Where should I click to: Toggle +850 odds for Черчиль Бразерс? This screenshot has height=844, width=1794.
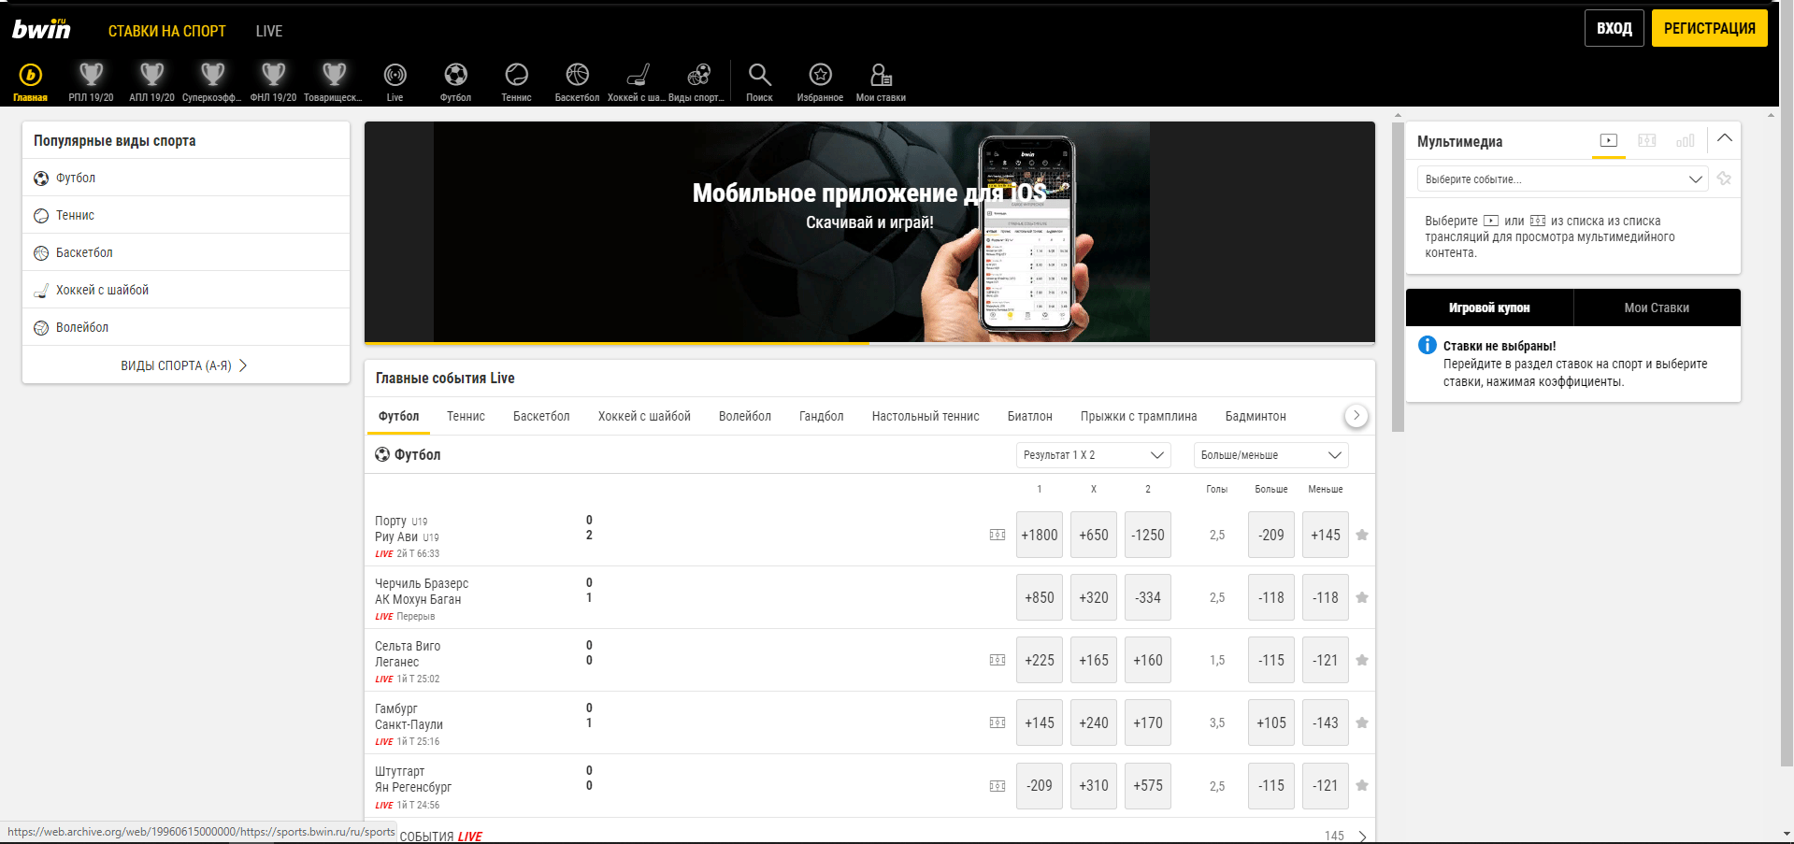coord(1040,597)
